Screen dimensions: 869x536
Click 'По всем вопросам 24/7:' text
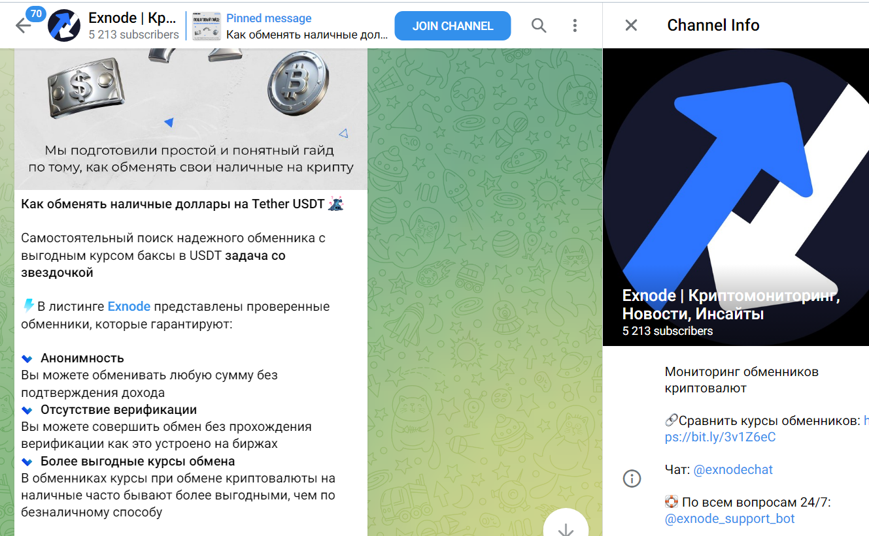point(756,502)
